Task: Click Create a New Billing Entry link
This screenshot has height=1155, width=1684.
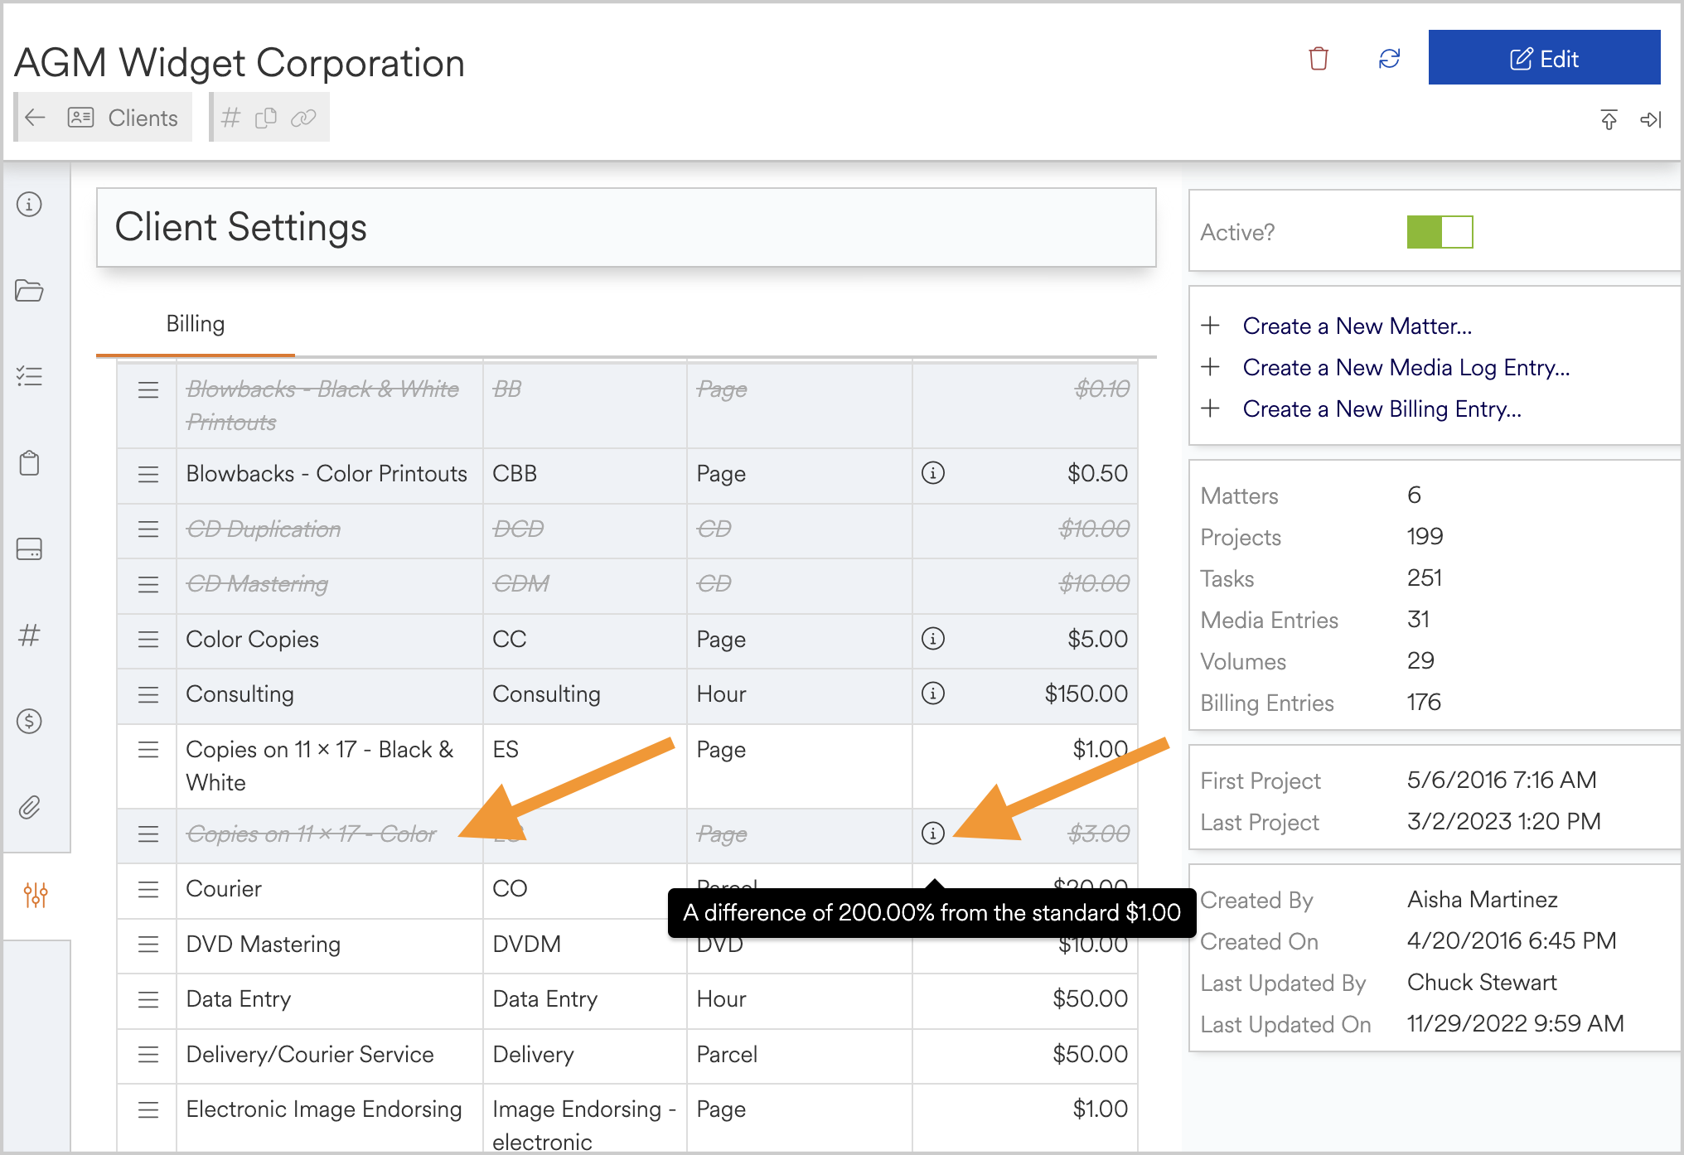Action: coord(1382,408)
